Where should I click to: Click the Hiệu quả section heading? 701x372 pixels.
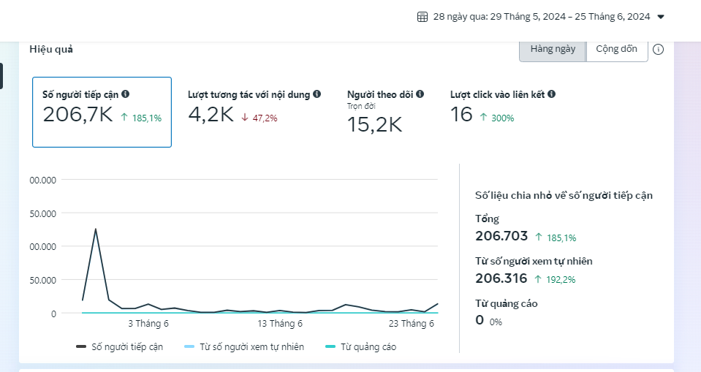click(x=51, y=49)
